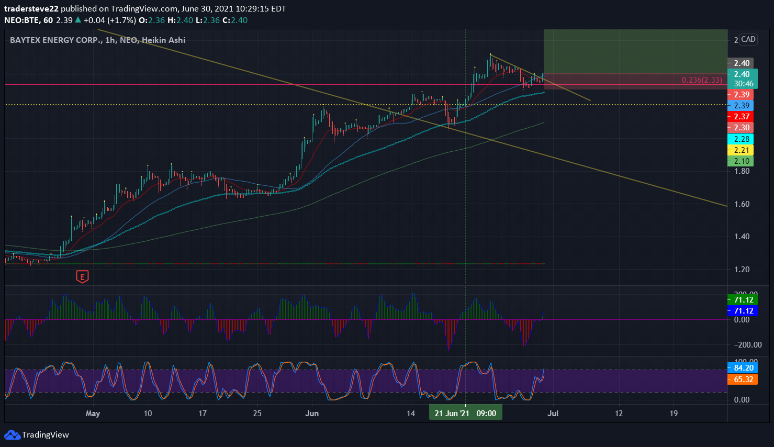The image size is (774, 447).
Task: Click the yellow 2.21 price label
Action: click(741, 150)
